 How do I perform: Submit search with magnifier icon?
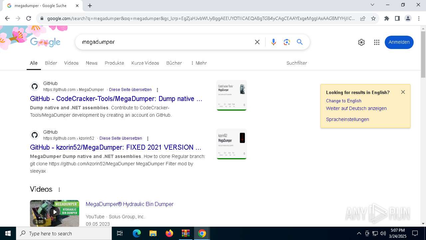coord(300,42)
